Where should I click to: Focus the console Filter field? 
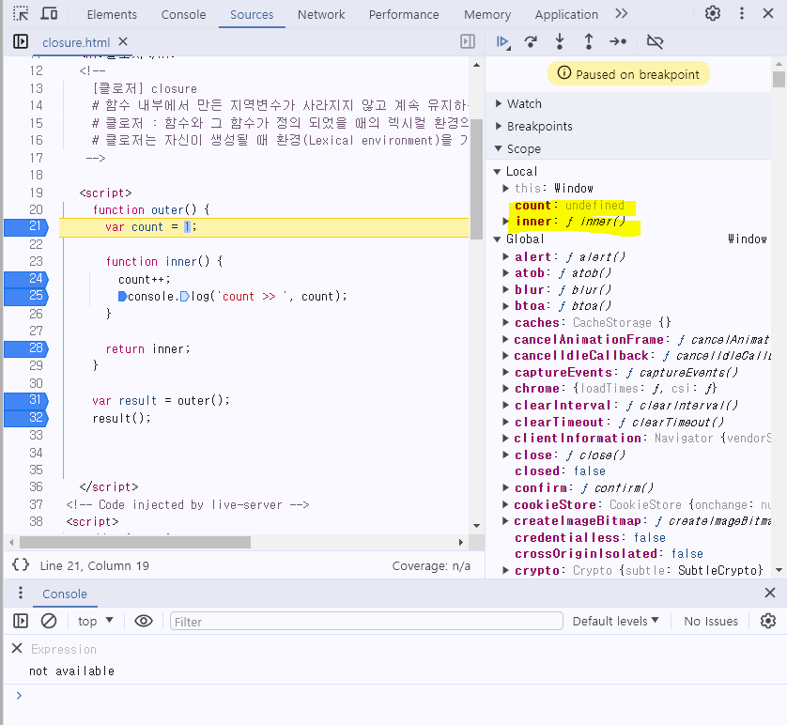click(x=366, y=621)
